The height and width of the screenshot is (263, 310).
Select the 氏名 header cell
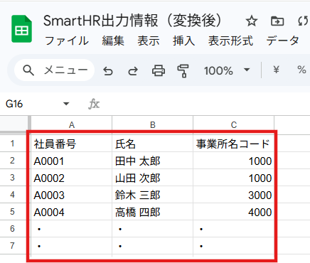tap(153, 144)
